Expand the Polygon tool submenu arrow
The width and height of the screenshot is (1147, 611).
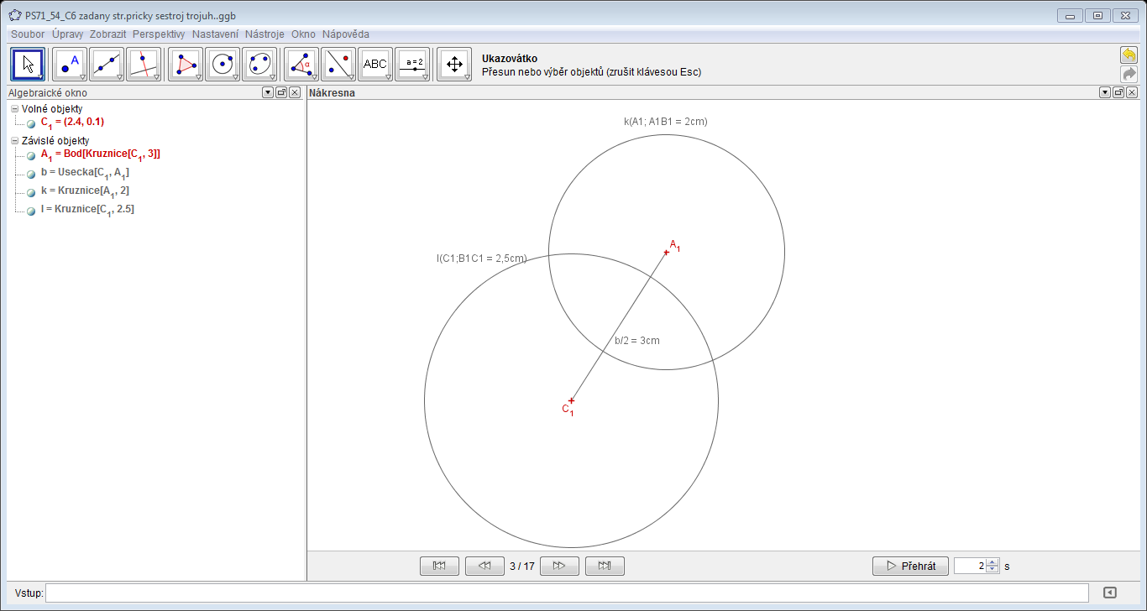[x=197, y=76]
